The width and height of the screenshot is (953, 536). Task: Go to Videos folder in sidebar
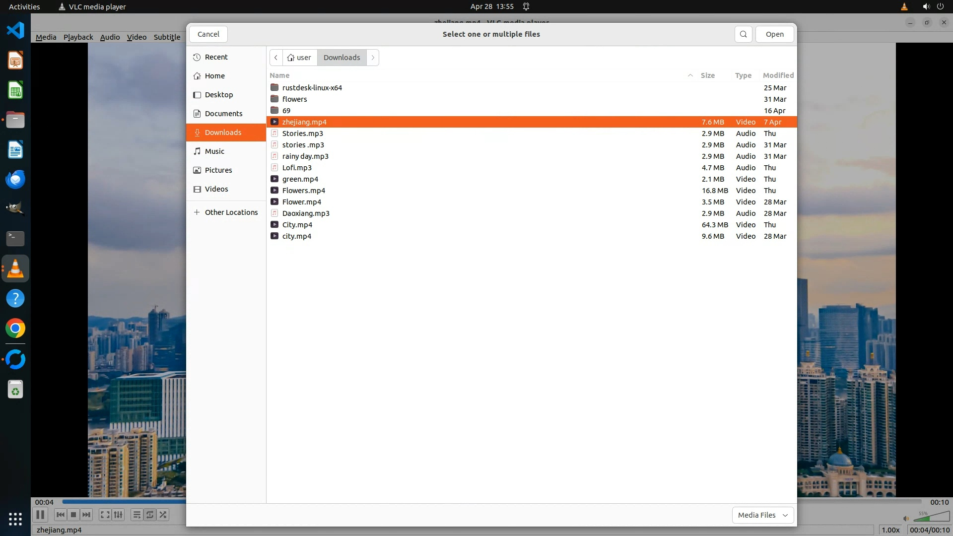[x=216, y=189]
